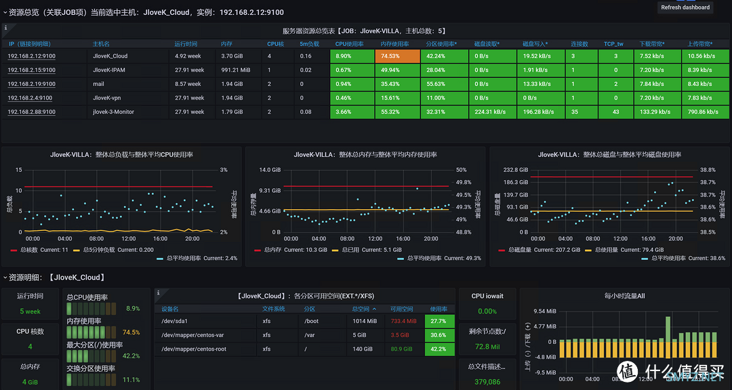Click red color swatch of 总内存 legend
The height and width of the screenshot is (390, 732).
(258, 250)
